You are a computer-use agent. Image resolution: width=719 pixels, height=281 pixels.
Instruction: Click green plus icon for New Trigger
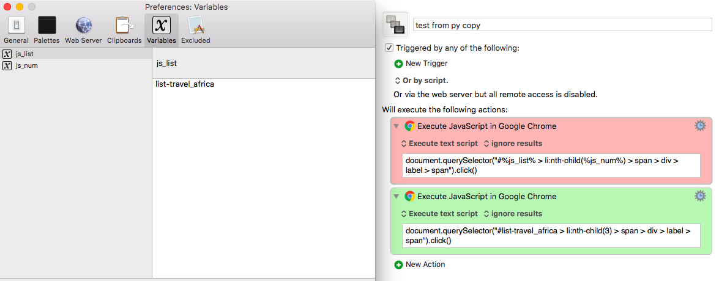(398, 64)
